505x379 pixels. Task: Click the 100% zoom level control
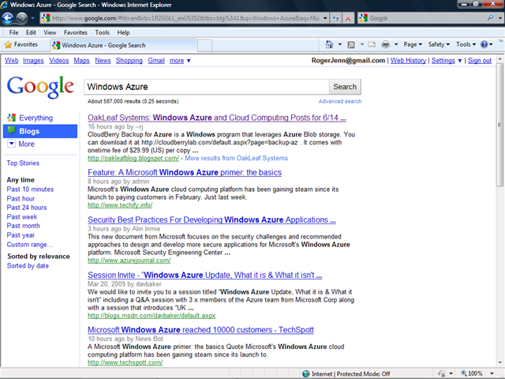477,373
